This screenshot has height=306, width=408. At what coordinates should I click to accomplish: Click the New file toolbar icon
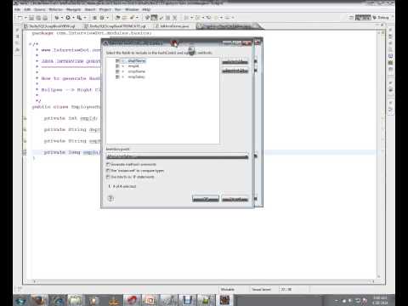(x=20, y=18)
